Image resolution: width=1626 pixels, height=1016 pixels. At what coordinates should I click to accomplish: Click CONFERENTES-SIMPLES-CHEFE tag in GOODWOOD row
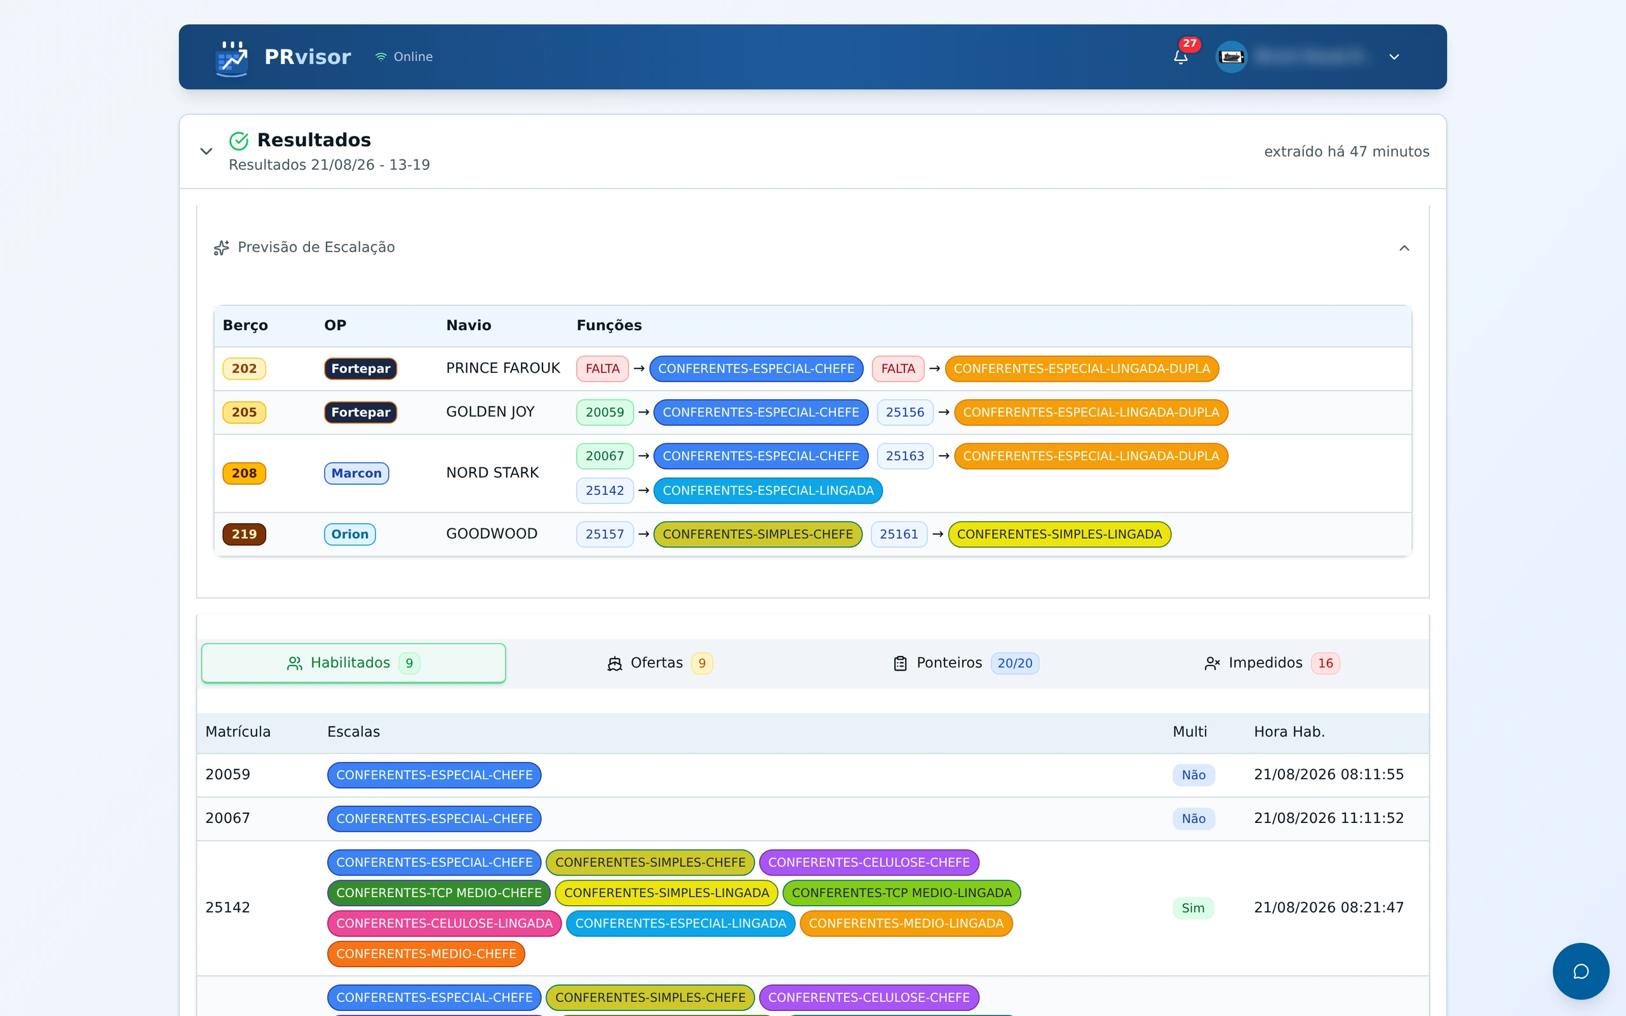[x=757, y=534]
